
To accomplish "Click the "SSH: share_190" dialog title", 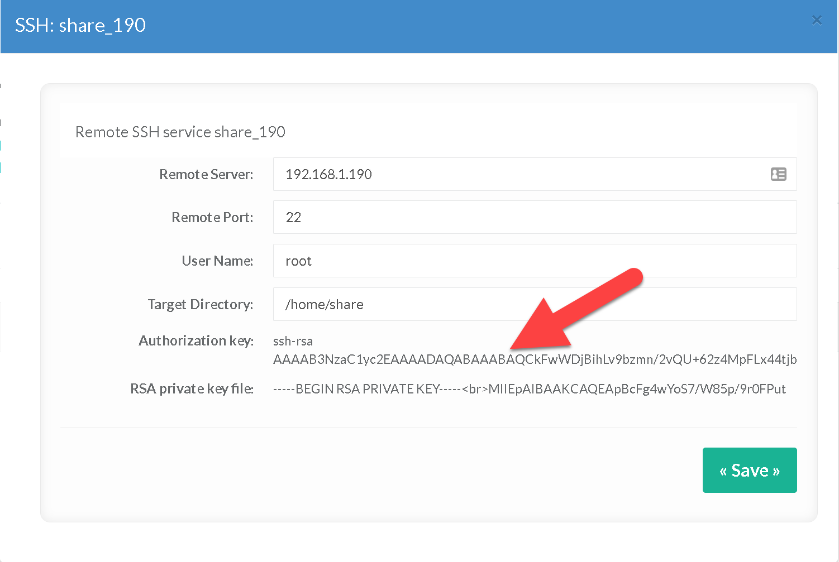I will [80, 26].
